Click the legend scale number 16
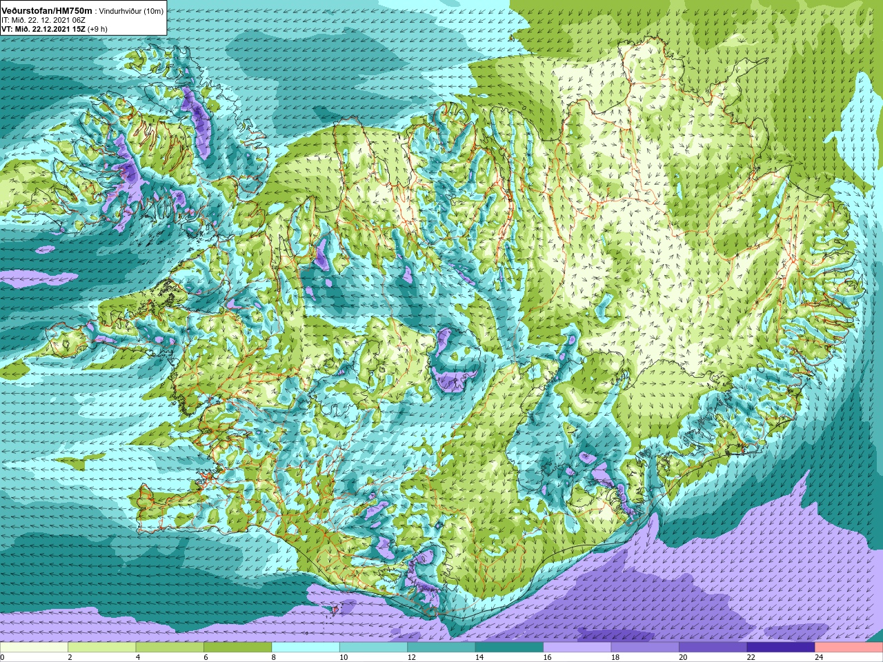The width and height of the screenshot is (883, 662). tap(548, 657)
